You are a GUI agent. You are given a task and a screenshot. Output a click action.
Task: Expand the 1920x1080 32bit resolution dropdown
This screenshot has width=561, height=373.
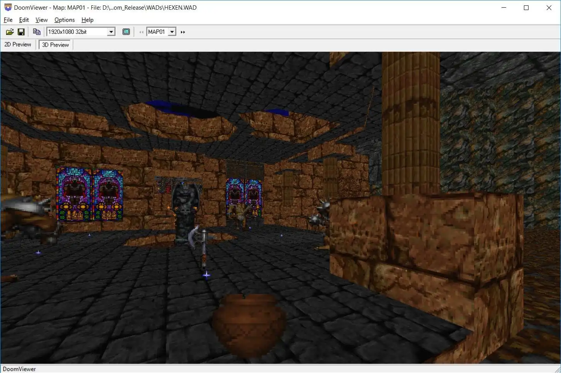click(111, 32)
